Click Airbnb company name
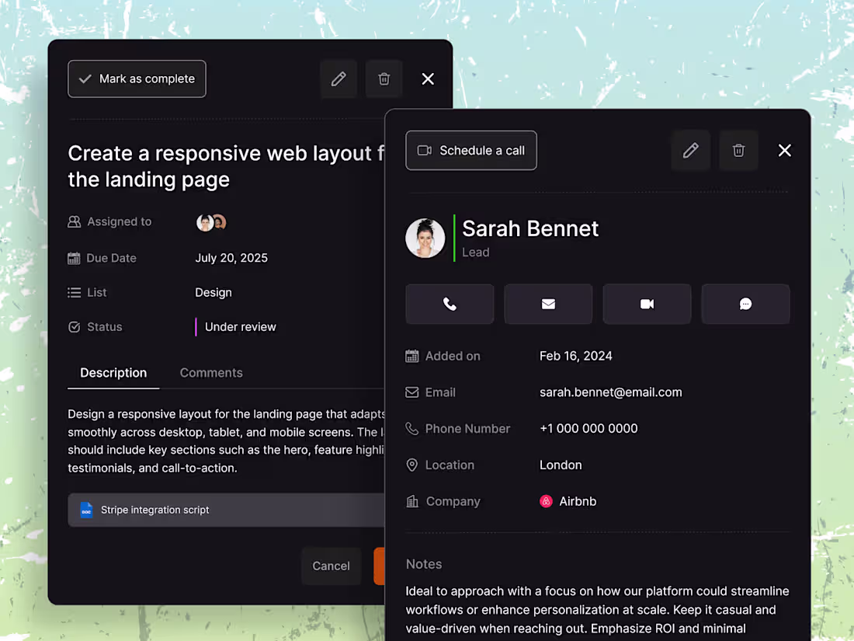This screenshot has width=854, height=641. pos(578,501)
